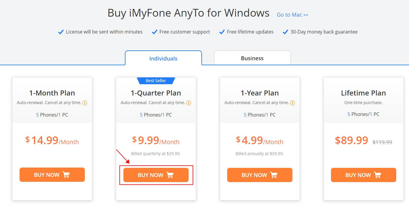Select the Lifetime Plan title
Image resolution: width=409 pixels, height=207 pixels.
[364, 93]
